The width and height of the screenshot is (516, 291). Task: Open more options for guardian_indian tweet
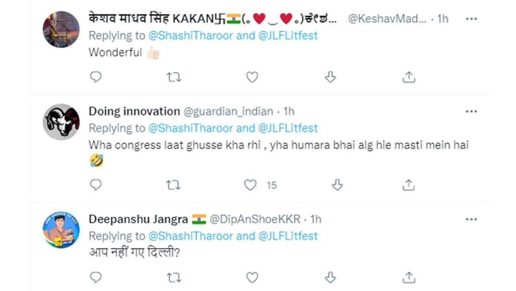pos(471,111)
